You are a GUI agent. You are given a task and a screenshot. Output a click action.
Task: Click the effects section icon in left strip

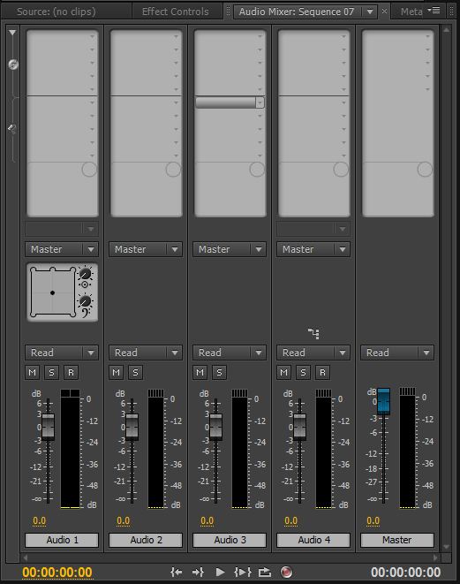coord(13,64)
